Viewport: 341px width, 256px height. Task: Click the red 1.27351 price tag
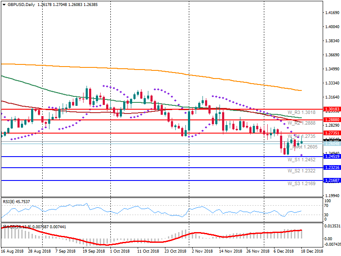click(331, 133)
